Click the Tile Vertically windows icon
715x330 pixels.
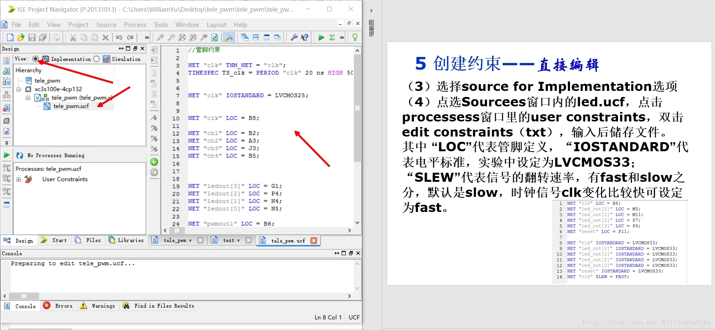pyautogui.click(x=267, y=37)
